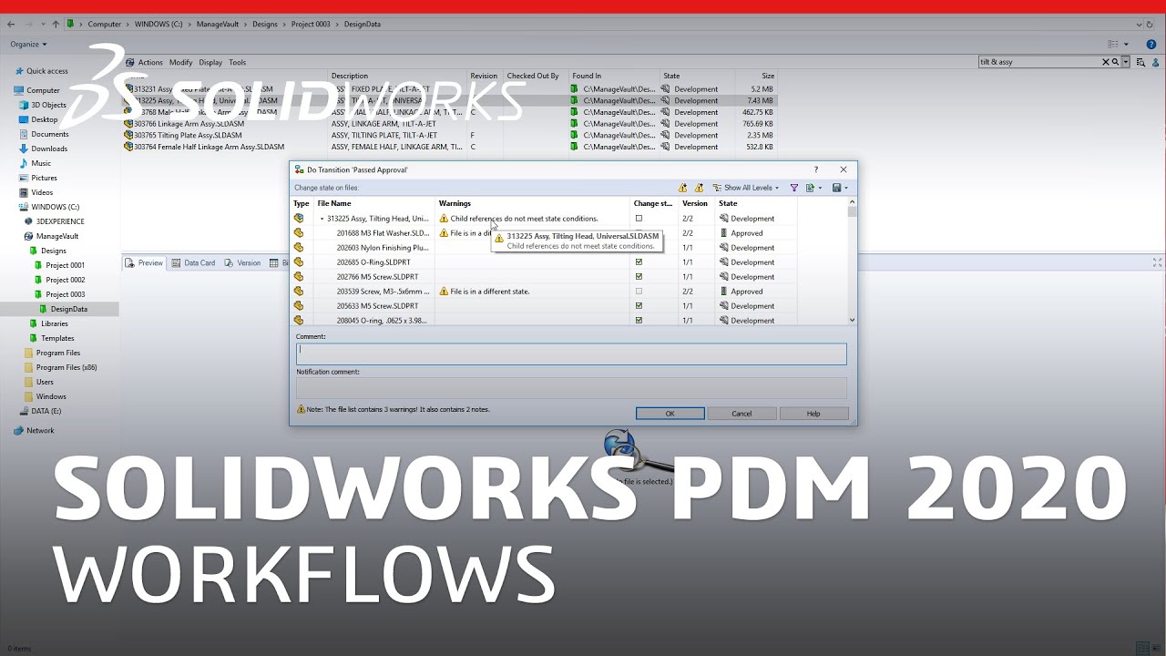Select ManageVault in navigation tree

(x=51, y=236)
